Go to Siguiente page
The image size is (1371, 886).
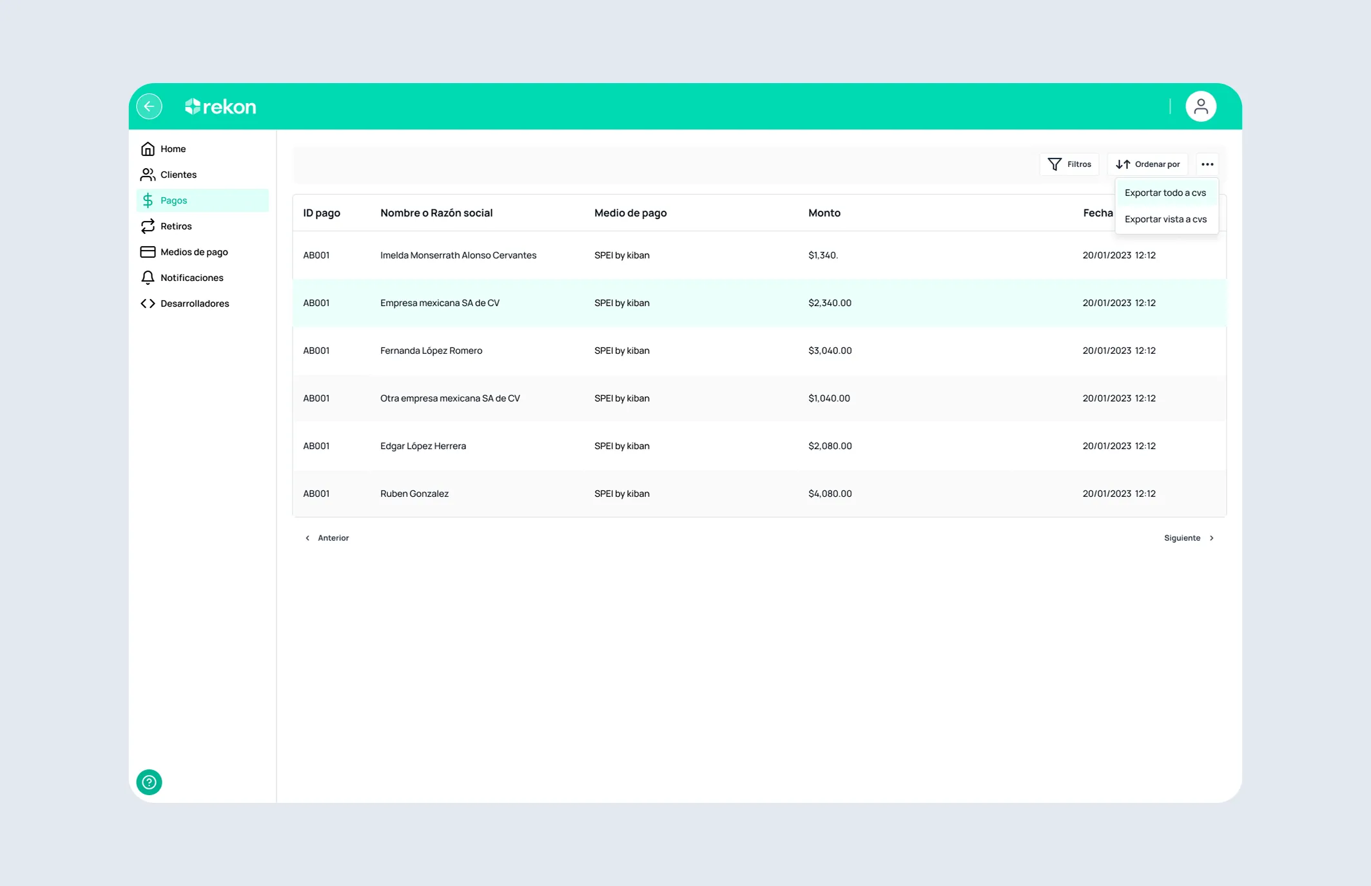tap(1189, 538)
